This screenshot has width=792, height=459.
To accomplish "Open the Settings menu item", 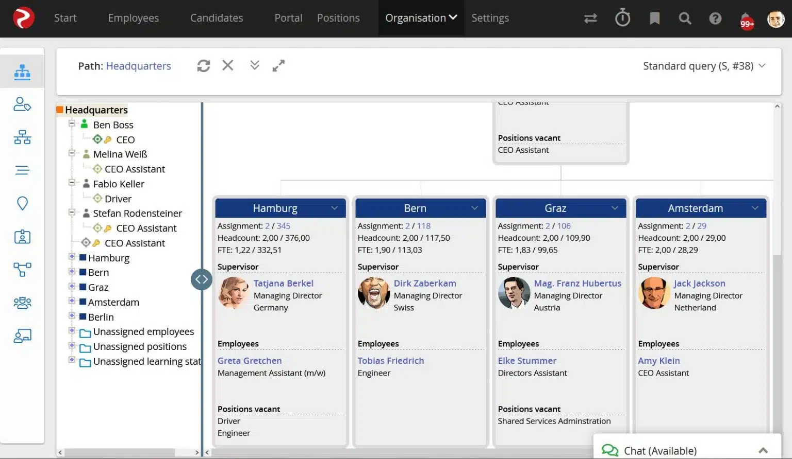I will click(490, 18).
